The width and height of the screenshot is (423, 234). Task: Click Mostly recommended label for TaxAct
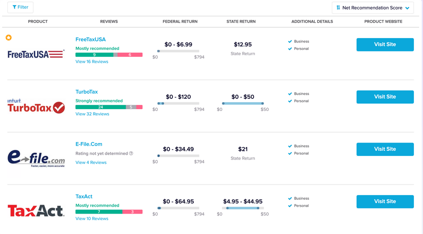tap(97, 205)
